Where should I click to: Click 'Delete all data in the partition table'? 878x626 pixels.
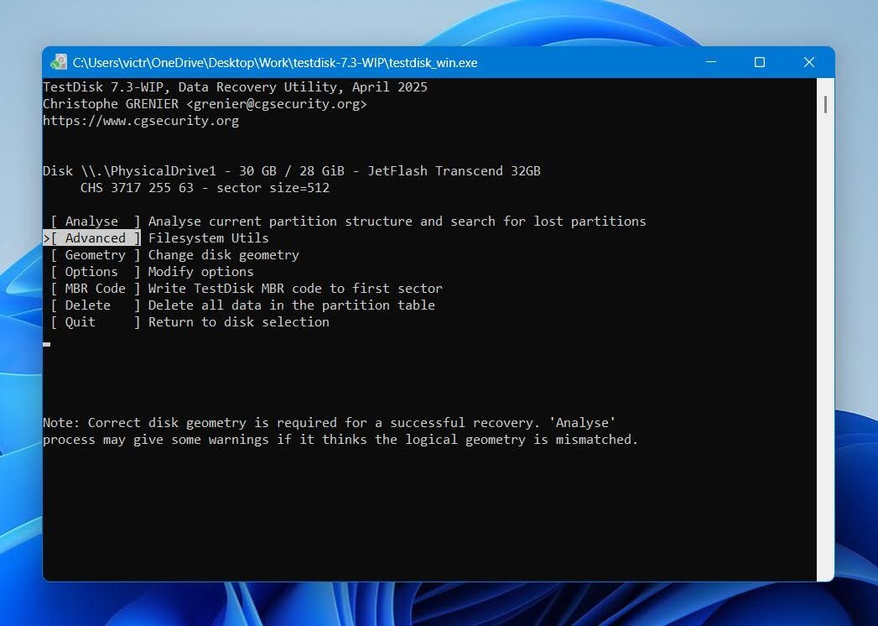tap(292, 305)
